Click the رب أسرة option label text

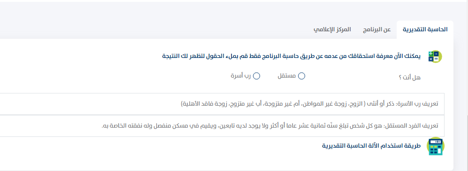(240, 76)
